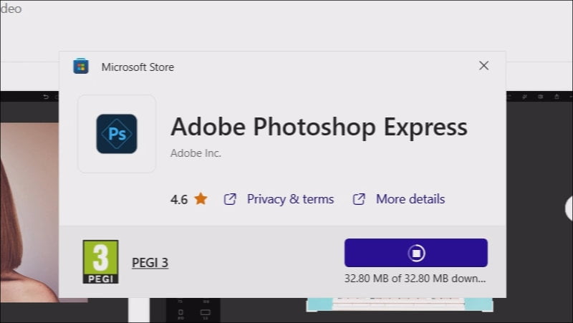The height and width of the screenshot is (323, 573).
Task: Open the More details link
Action: point(410,199)
